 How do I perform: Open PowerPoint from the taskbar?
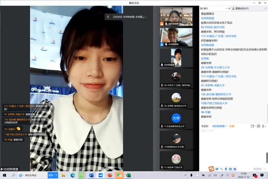[x=110, y=175]
